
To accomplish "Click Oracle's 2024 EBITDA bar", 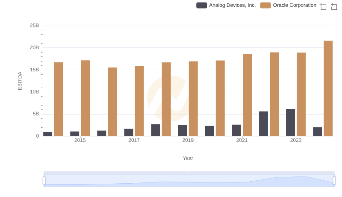I will pos(328,88).
